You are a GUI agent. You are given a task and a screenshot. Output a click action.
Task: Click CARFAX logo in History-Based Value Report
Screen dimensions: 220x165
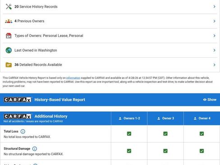click(x=18, y=100)
